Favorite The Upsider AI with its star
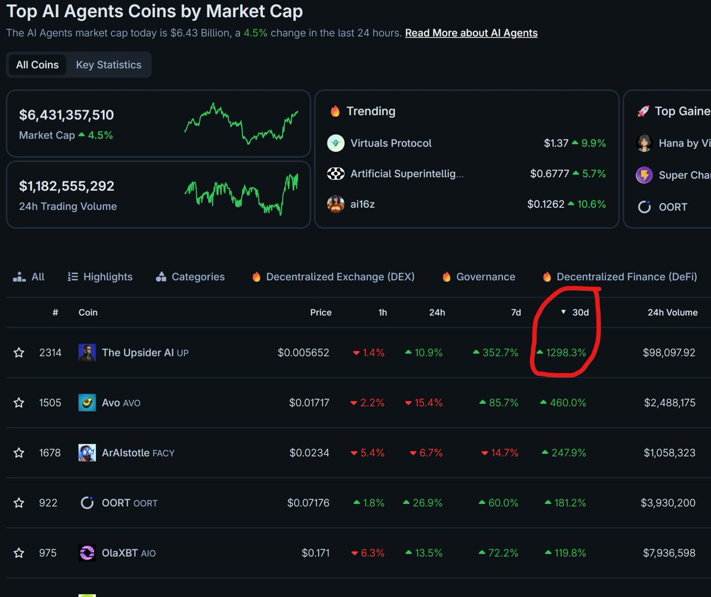Viewport: 711px width, 597px height. (x=18, y=352)
